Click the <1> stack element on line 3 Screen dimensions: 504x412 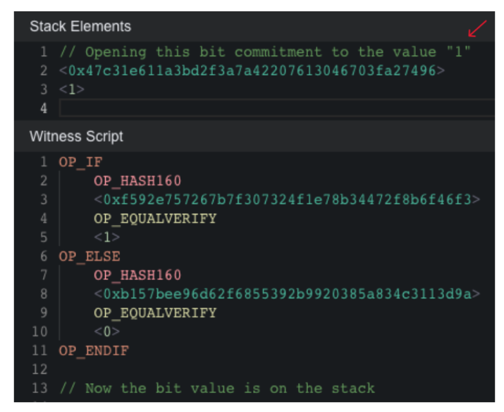[72, 89]
